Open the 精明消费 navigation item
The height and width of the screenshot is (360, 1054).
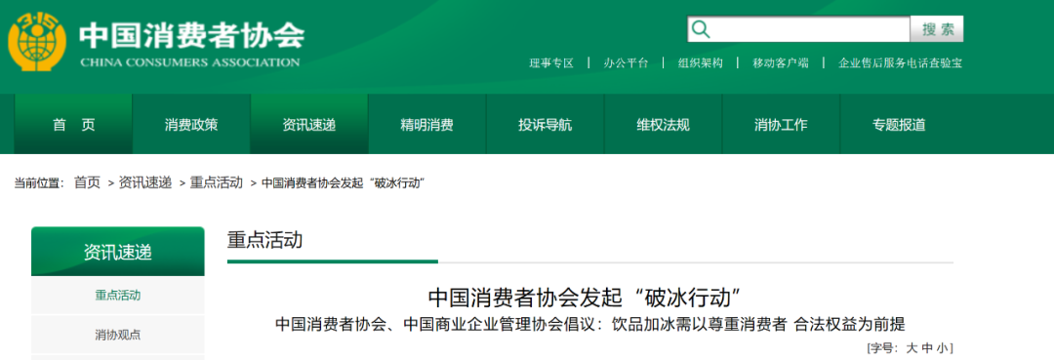click(x=426, y=124)
